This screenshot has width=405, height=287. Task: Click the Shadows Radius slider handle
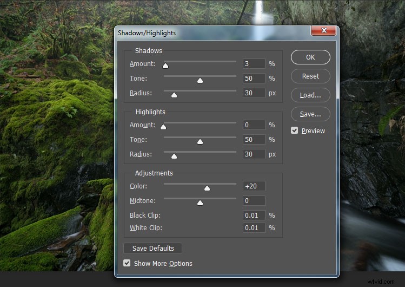pyautogui.click(x=174, y=95)
